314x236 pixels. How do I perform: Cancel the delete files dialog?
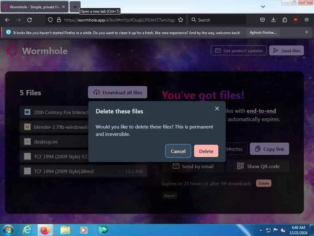point(178,151)
